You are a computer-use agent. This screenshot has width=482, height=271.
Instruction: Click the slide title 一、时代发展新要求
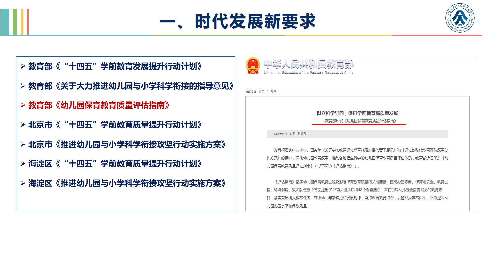(x=237, y=21)
